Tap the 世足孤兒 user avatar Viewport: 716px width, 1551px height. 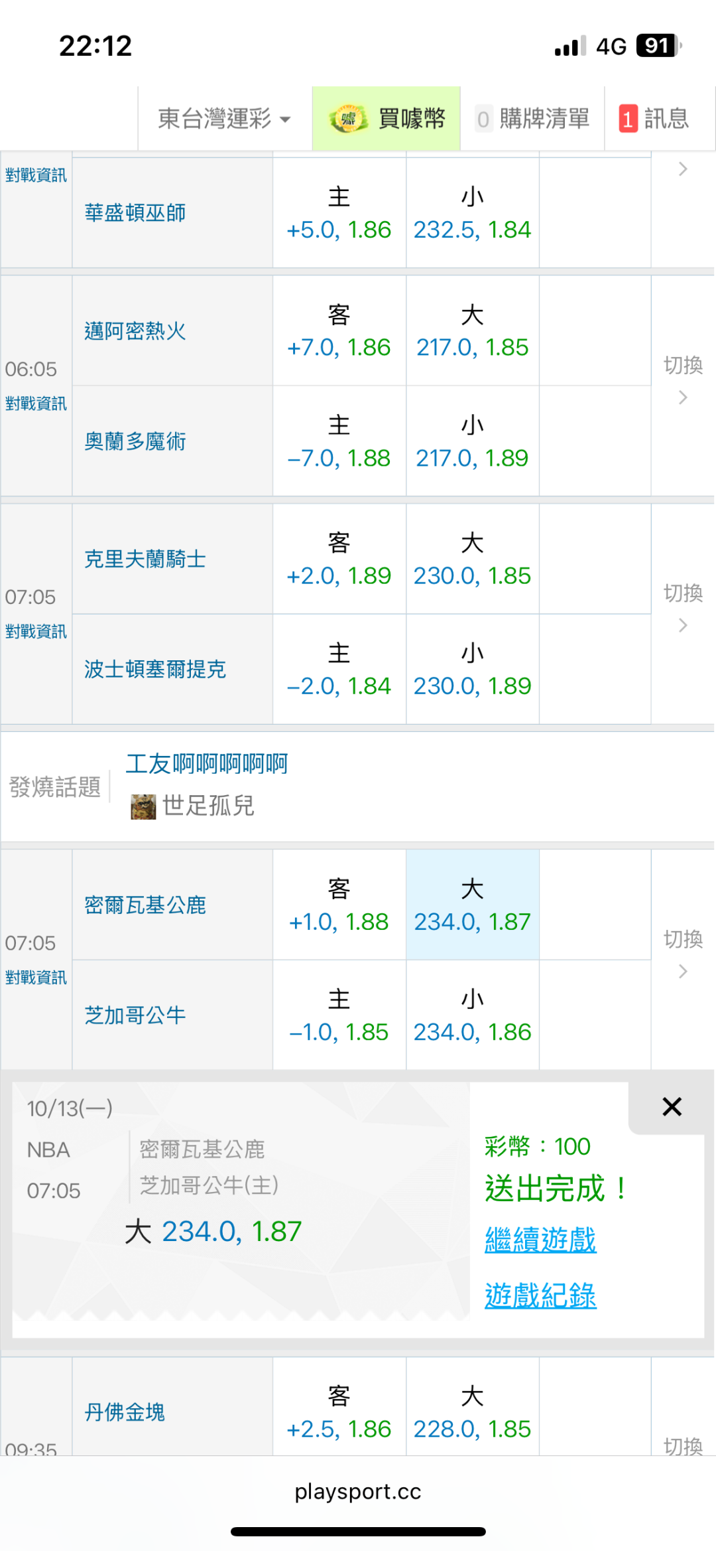[x=143, y=806]
